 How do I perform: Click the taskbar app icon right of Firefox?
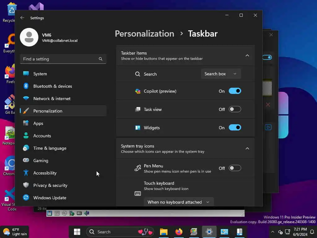point(194,232)
